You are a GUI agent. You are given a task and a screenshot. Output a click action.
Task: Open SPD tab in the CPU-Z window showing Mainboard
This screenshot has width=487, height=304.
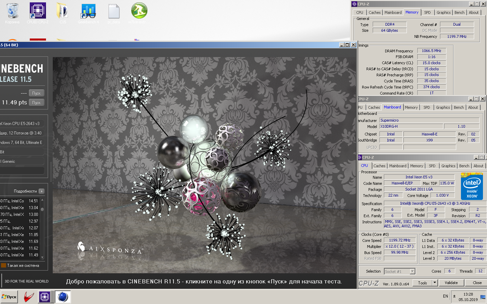427,107
